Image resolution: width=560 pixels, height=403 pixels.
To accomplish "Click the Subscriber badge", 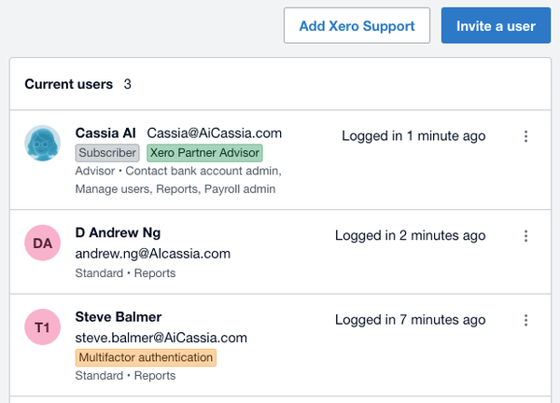I will pos(107,153).
